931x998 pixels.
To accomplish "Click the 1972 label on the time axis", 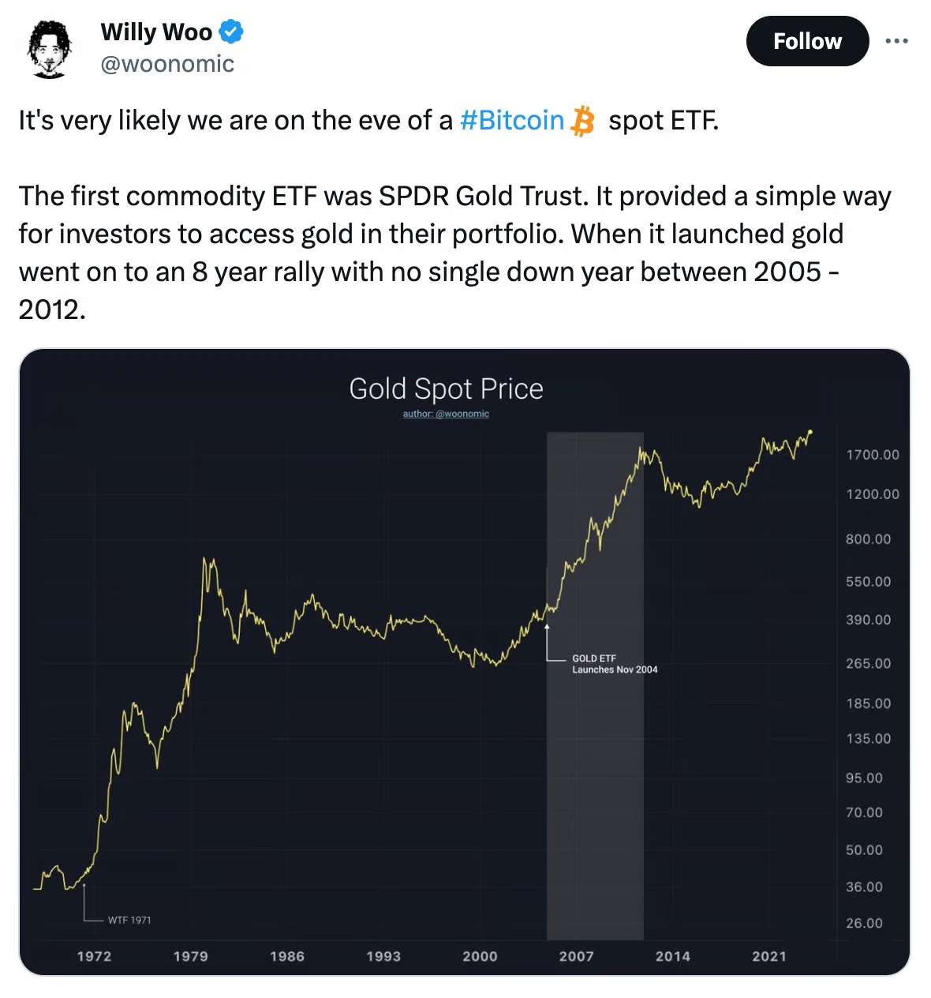I will pyautogui.click(x=94, y=956).
